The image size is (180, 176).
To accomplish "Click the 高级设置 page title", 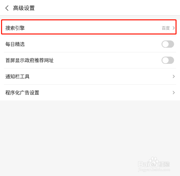I will pos(24,8).
